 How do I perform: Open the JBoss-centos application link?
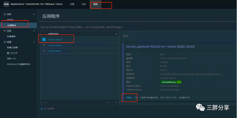coord(55,51)
